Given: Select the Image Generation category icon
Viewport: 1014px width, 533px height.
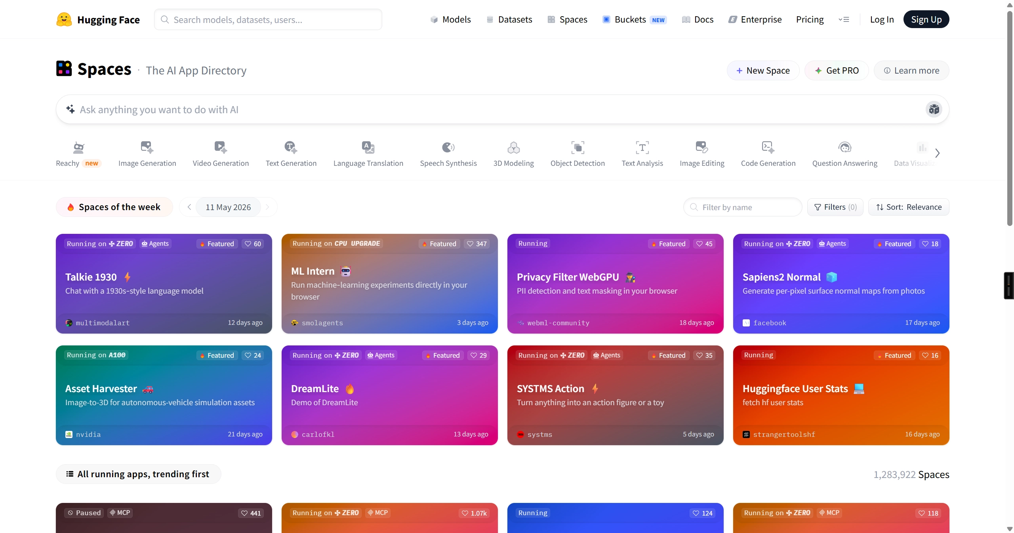Looking at the screenshot, I should (x=147, y=147).
